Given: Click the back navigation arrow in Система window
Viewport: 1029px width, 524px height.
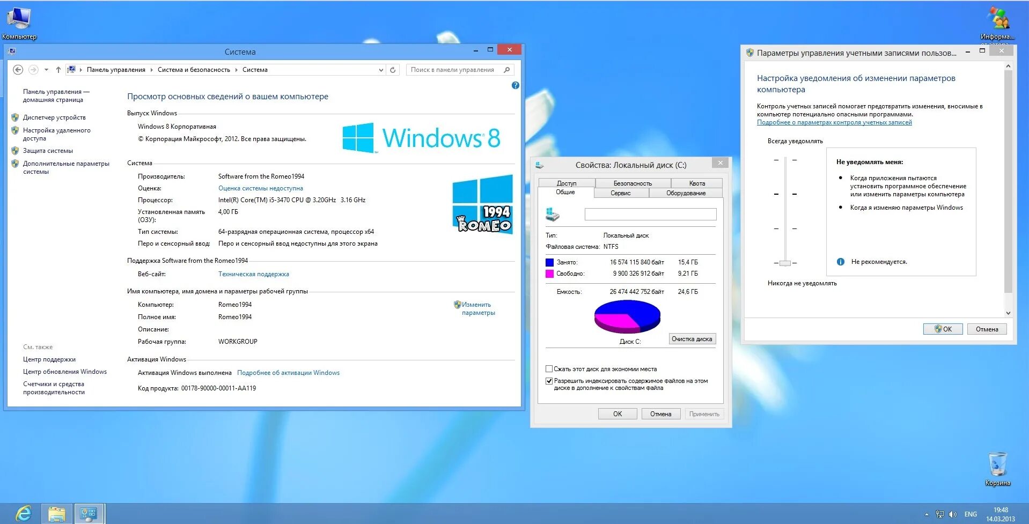Looking at the screenshot, I should [x=19, y=69].
